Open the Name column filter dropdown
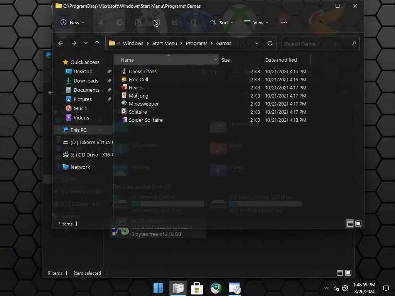 pyautogui.click(x=216, y=60)
